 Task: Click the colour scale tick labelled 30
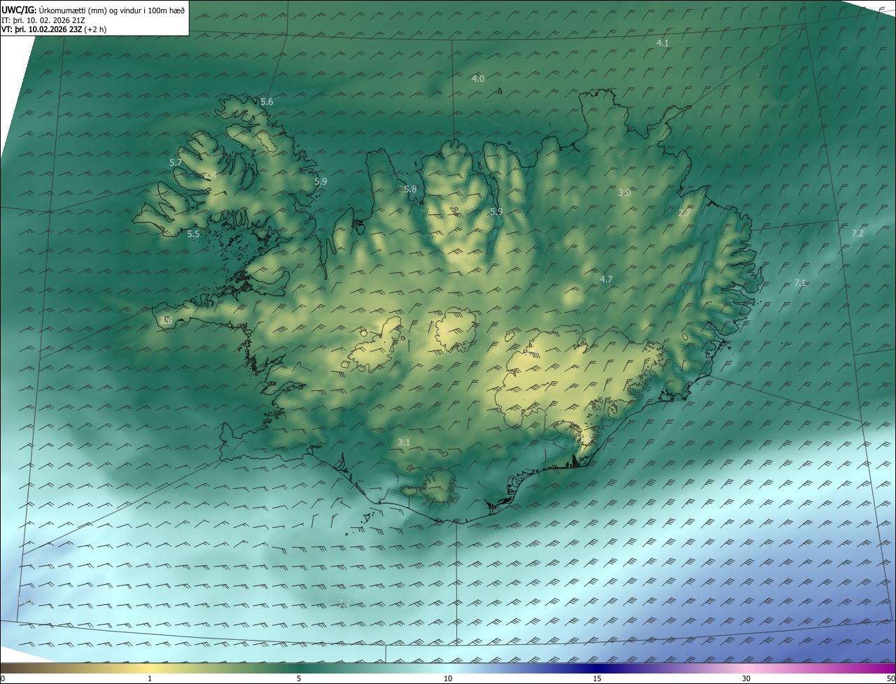[x=746, y=679]
